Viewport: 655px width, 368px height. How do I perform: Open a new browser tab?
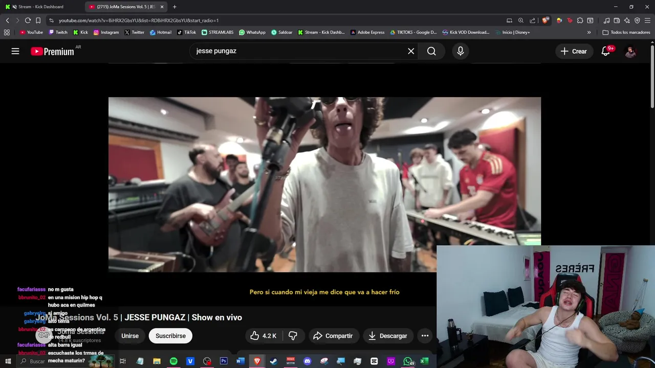174,7
